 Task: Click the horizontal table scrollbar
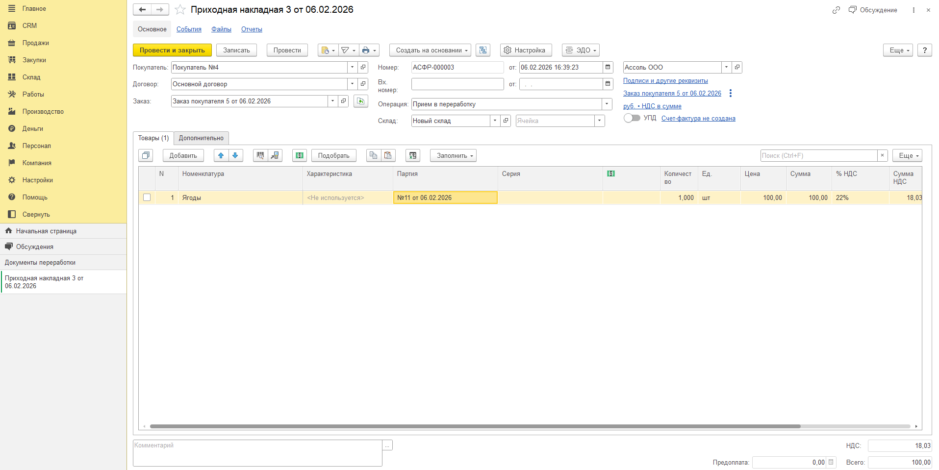[475, 426]
